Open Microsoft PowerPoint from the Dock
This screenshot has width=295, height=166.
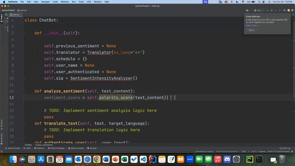pos(115,160)
